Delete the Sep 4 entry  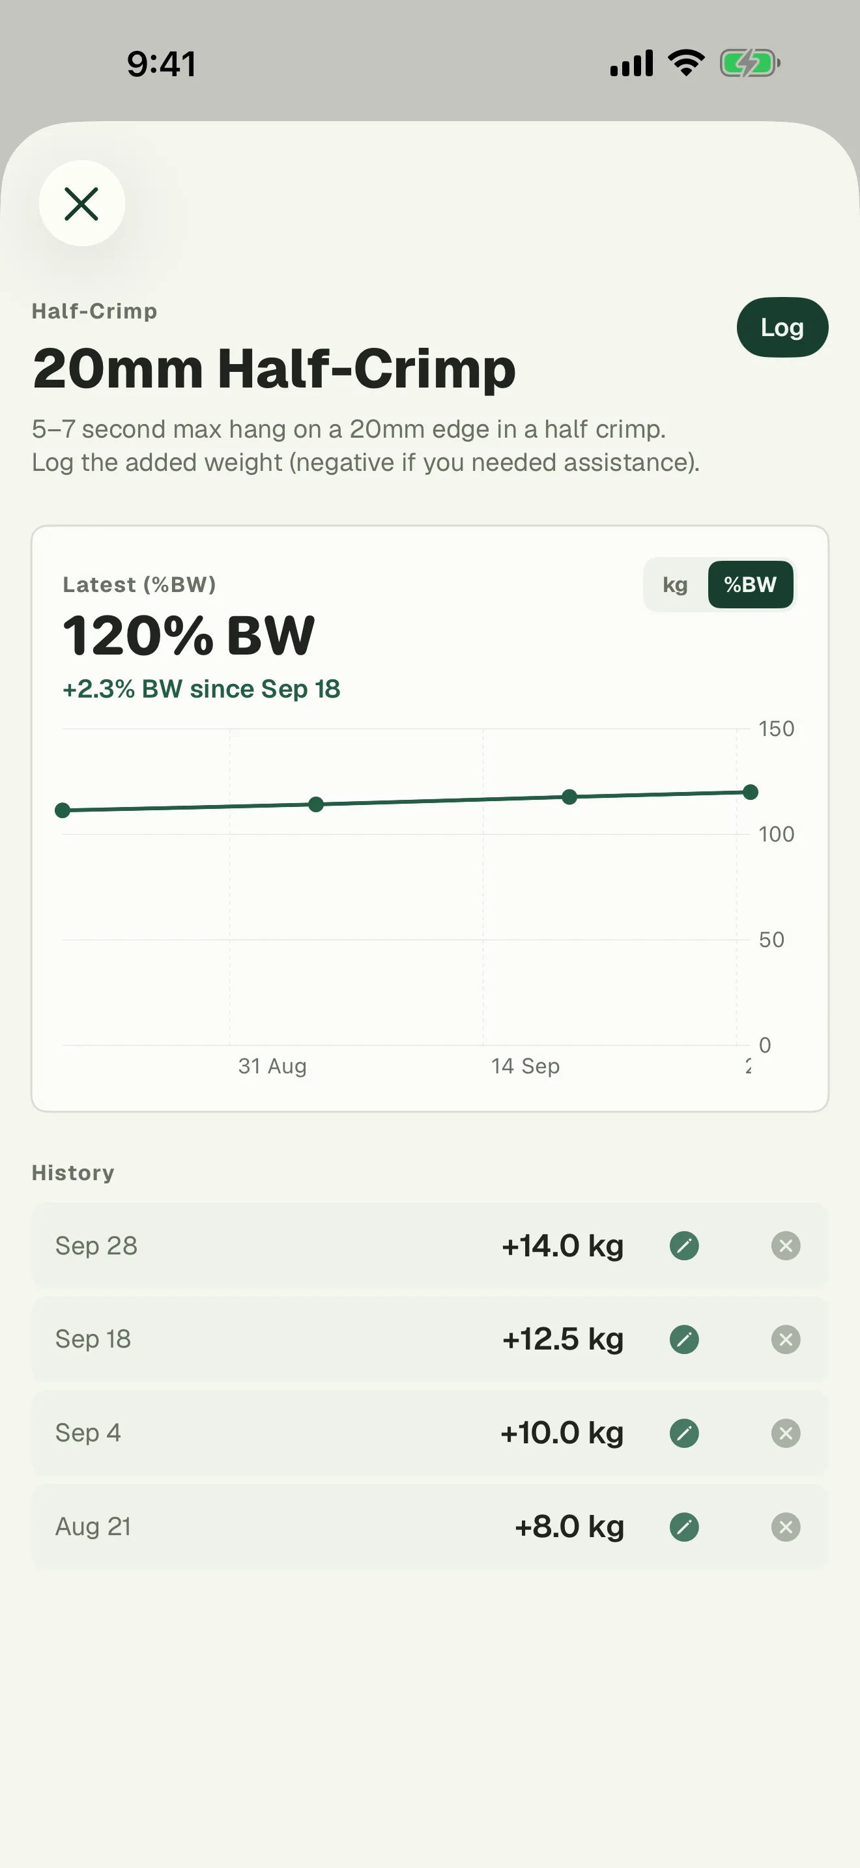(785, 1433)
